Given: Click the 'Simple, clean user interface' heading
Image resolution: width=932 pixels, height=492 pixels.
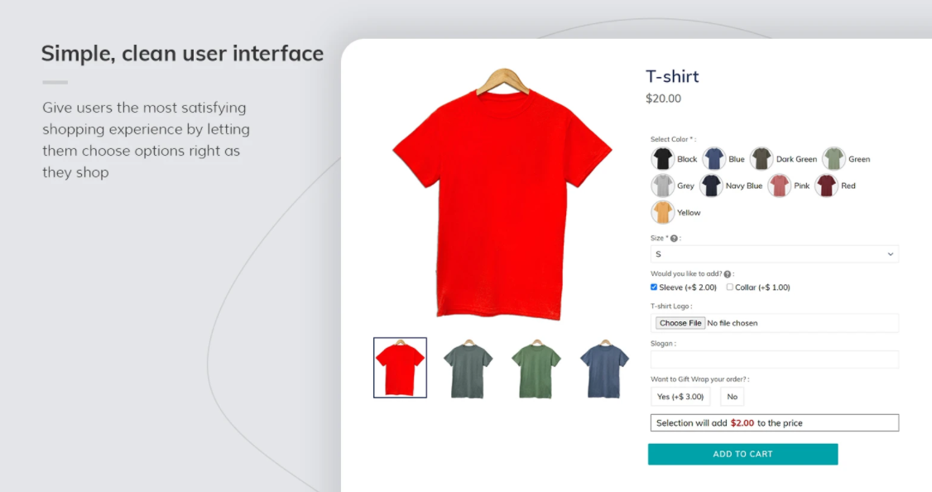Looking at the screenshot, I should point(182,54).
